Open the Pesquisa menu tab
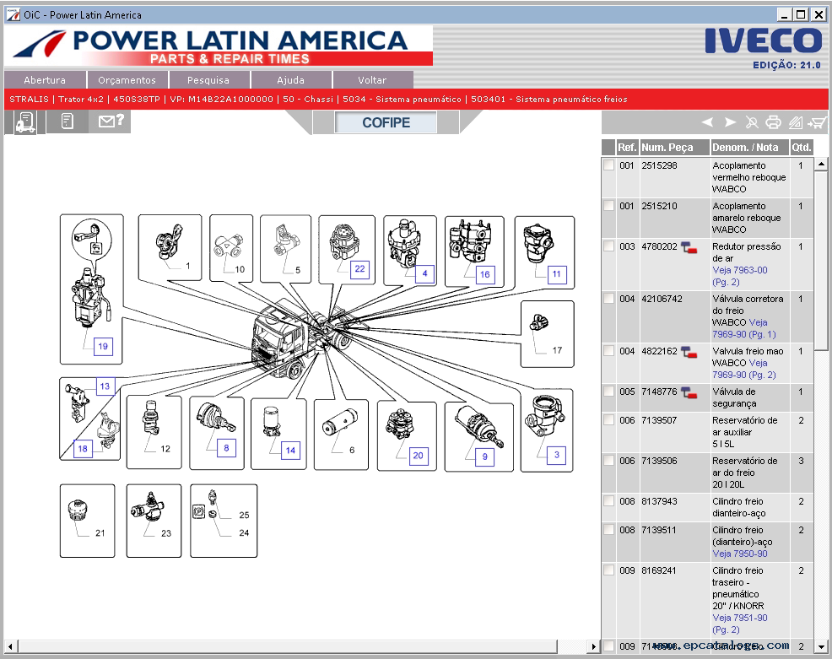 pyautogui.click(x=208, y=80)
